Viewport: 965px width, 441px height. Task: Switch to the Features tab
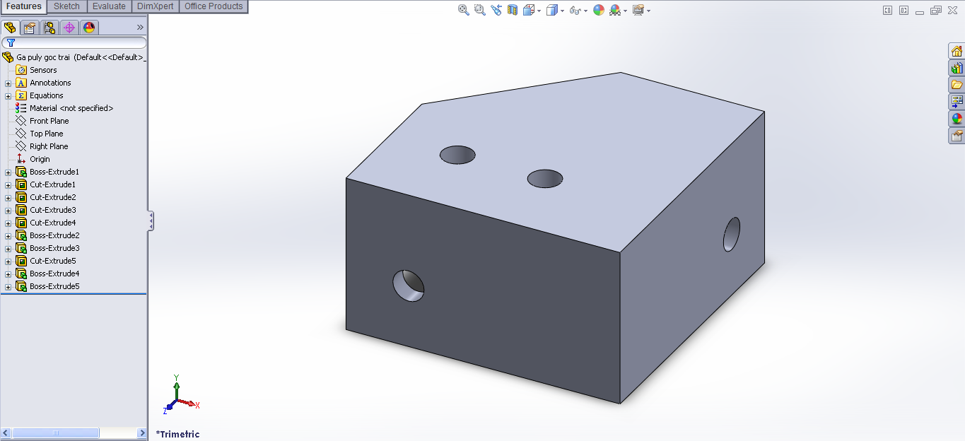coord(24,6)
